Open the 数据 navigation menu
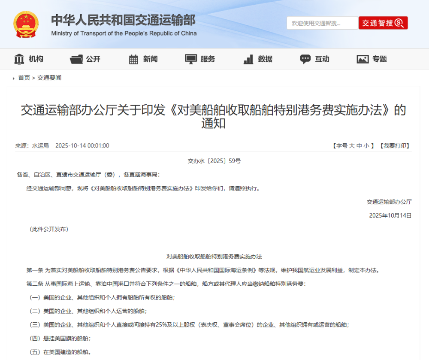The image size is (429, 360). (265, 59)
